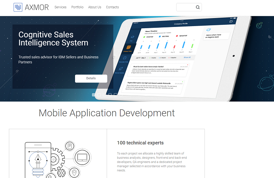
Task: Select the last carousel slide indicator dot
Action: tap(116, 95)
